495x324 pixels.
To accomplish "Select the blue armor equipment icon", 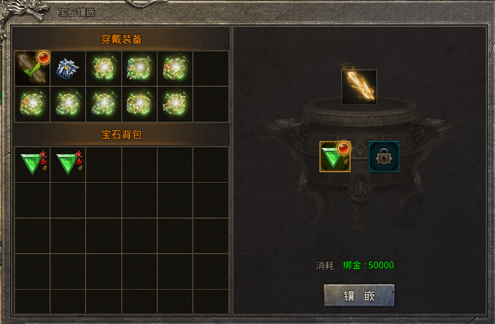I will [x=68, y=69].
